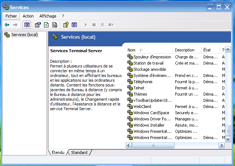Switch to the Étendu tab
235x166 pixels.
(x=58, y=153)
